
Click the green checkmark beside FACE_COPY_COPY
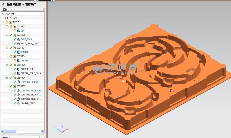pyautogui.click(x=15, y=44)
